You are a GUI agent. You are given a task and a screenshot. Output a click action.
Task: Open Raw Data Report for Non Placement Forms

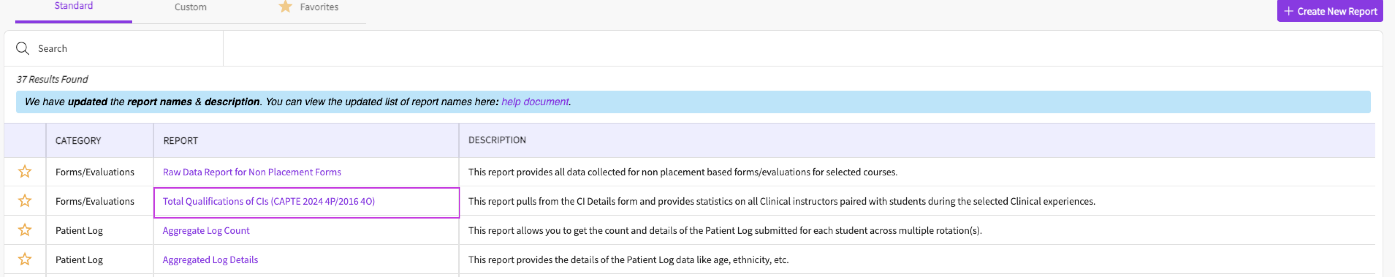coord(252,172)
